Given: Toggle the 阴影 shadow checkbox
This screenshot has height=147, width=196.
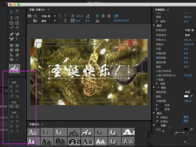Looking at the screenshot, I should coord(158,125).
